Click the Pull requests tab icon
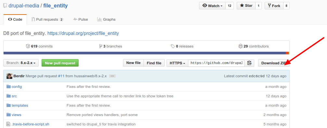The width and height of the screenshot is (327, 128). [x=33, y=19]
